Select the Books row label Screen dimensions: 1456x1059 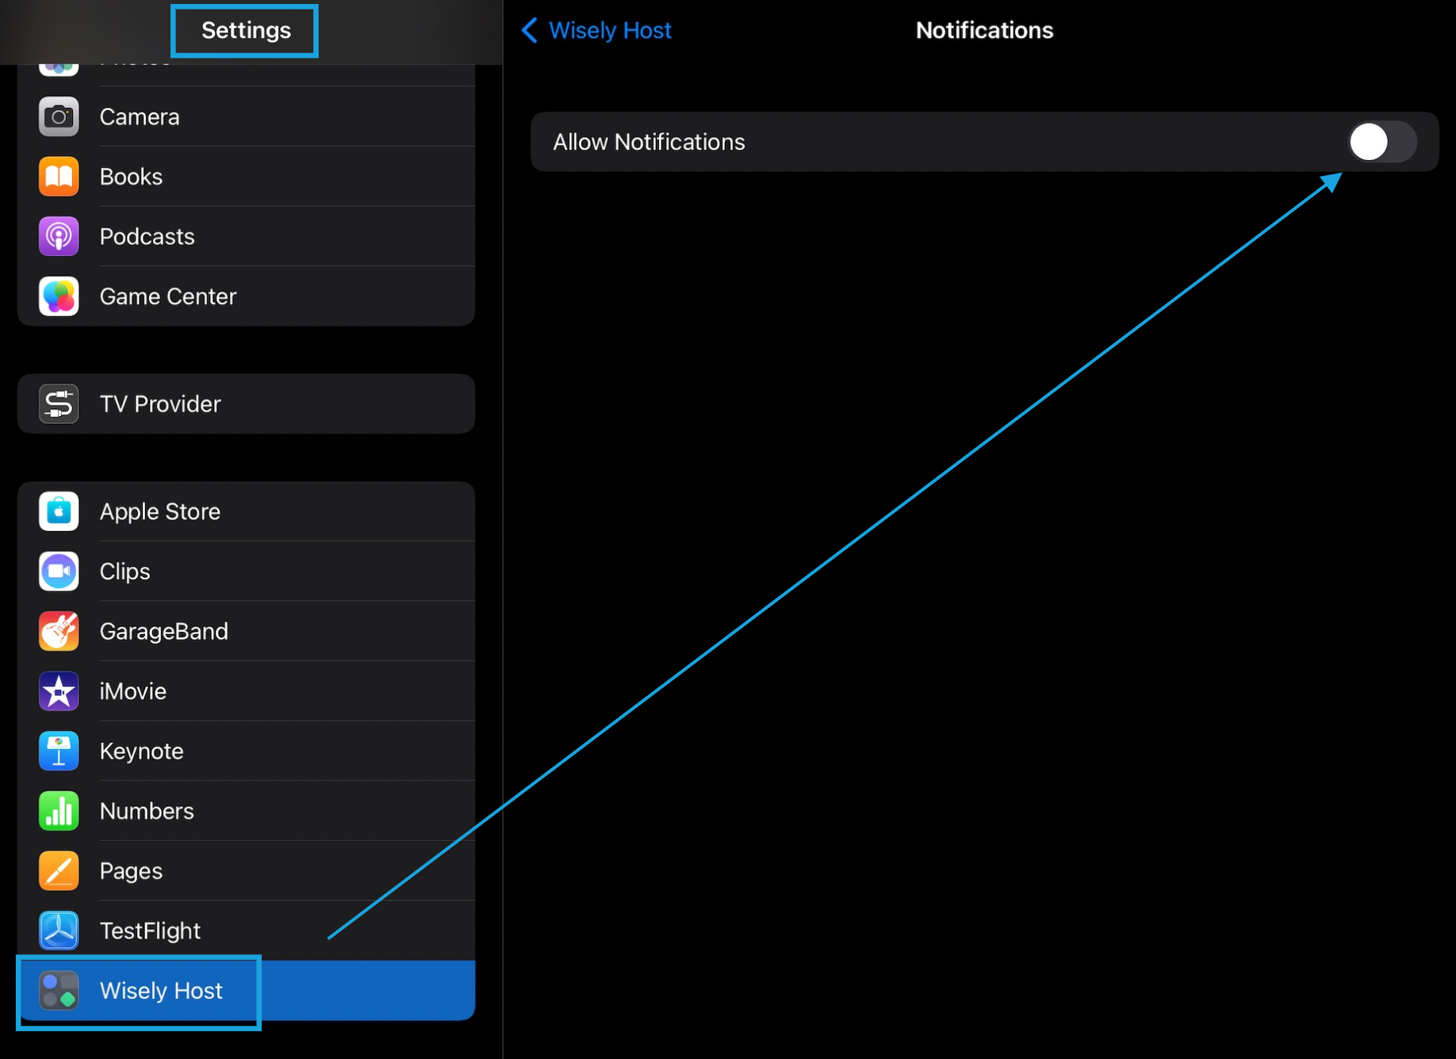[x=131, y=176]
